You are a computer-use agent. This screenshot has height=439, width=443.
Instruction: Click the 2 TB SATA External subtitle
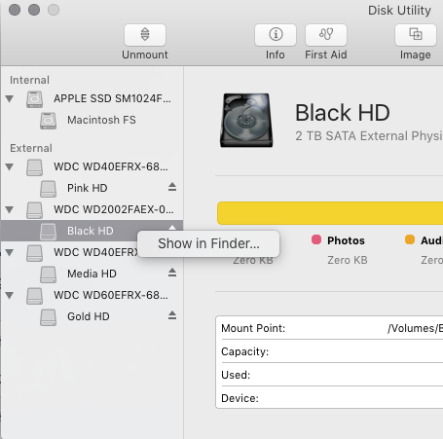(369, 136)
